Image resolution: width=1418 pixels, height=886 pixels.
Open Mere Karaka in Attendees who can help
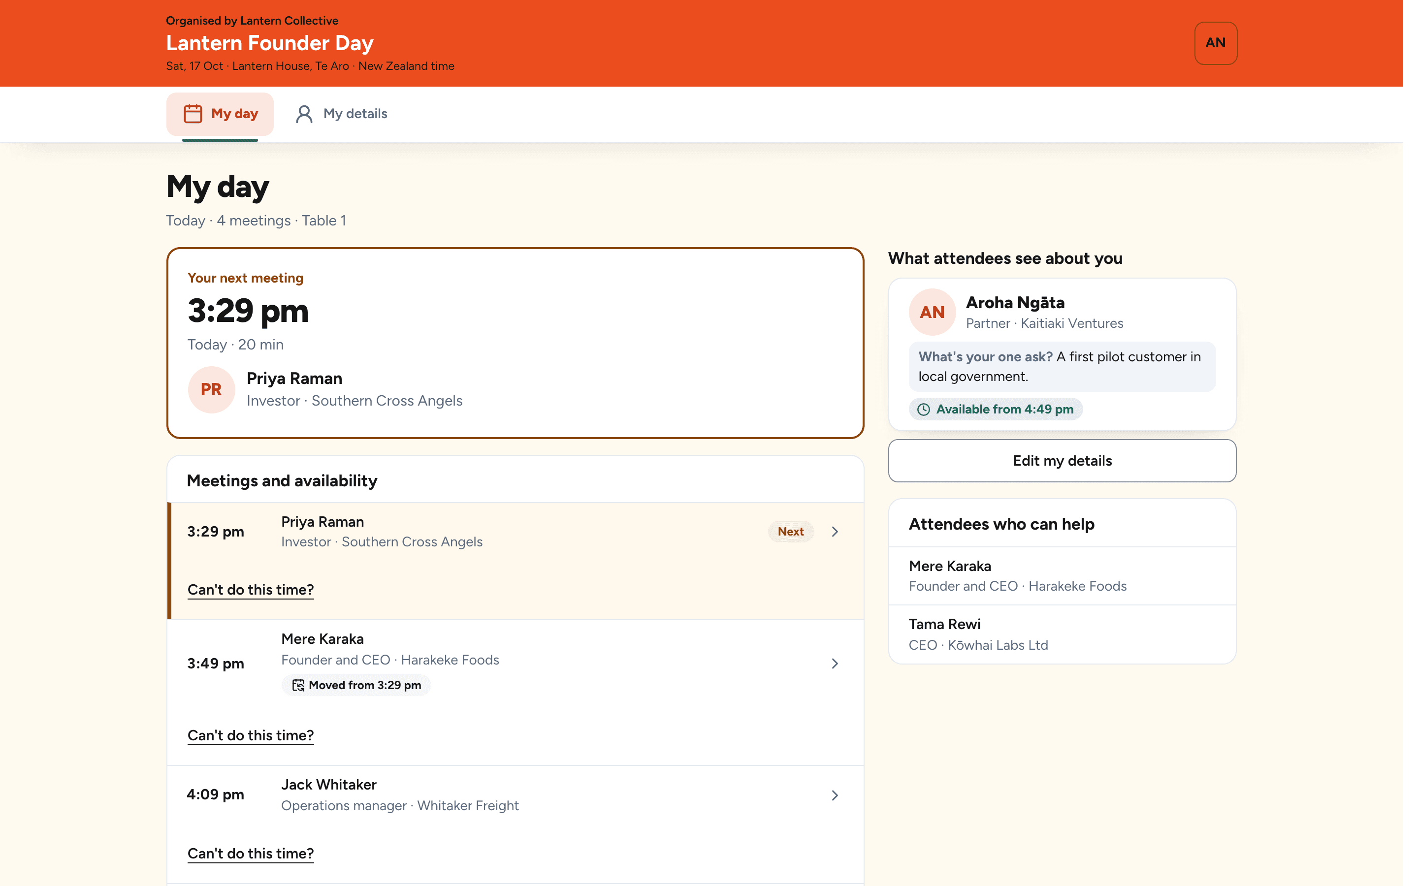click(x=1062, y=576)
